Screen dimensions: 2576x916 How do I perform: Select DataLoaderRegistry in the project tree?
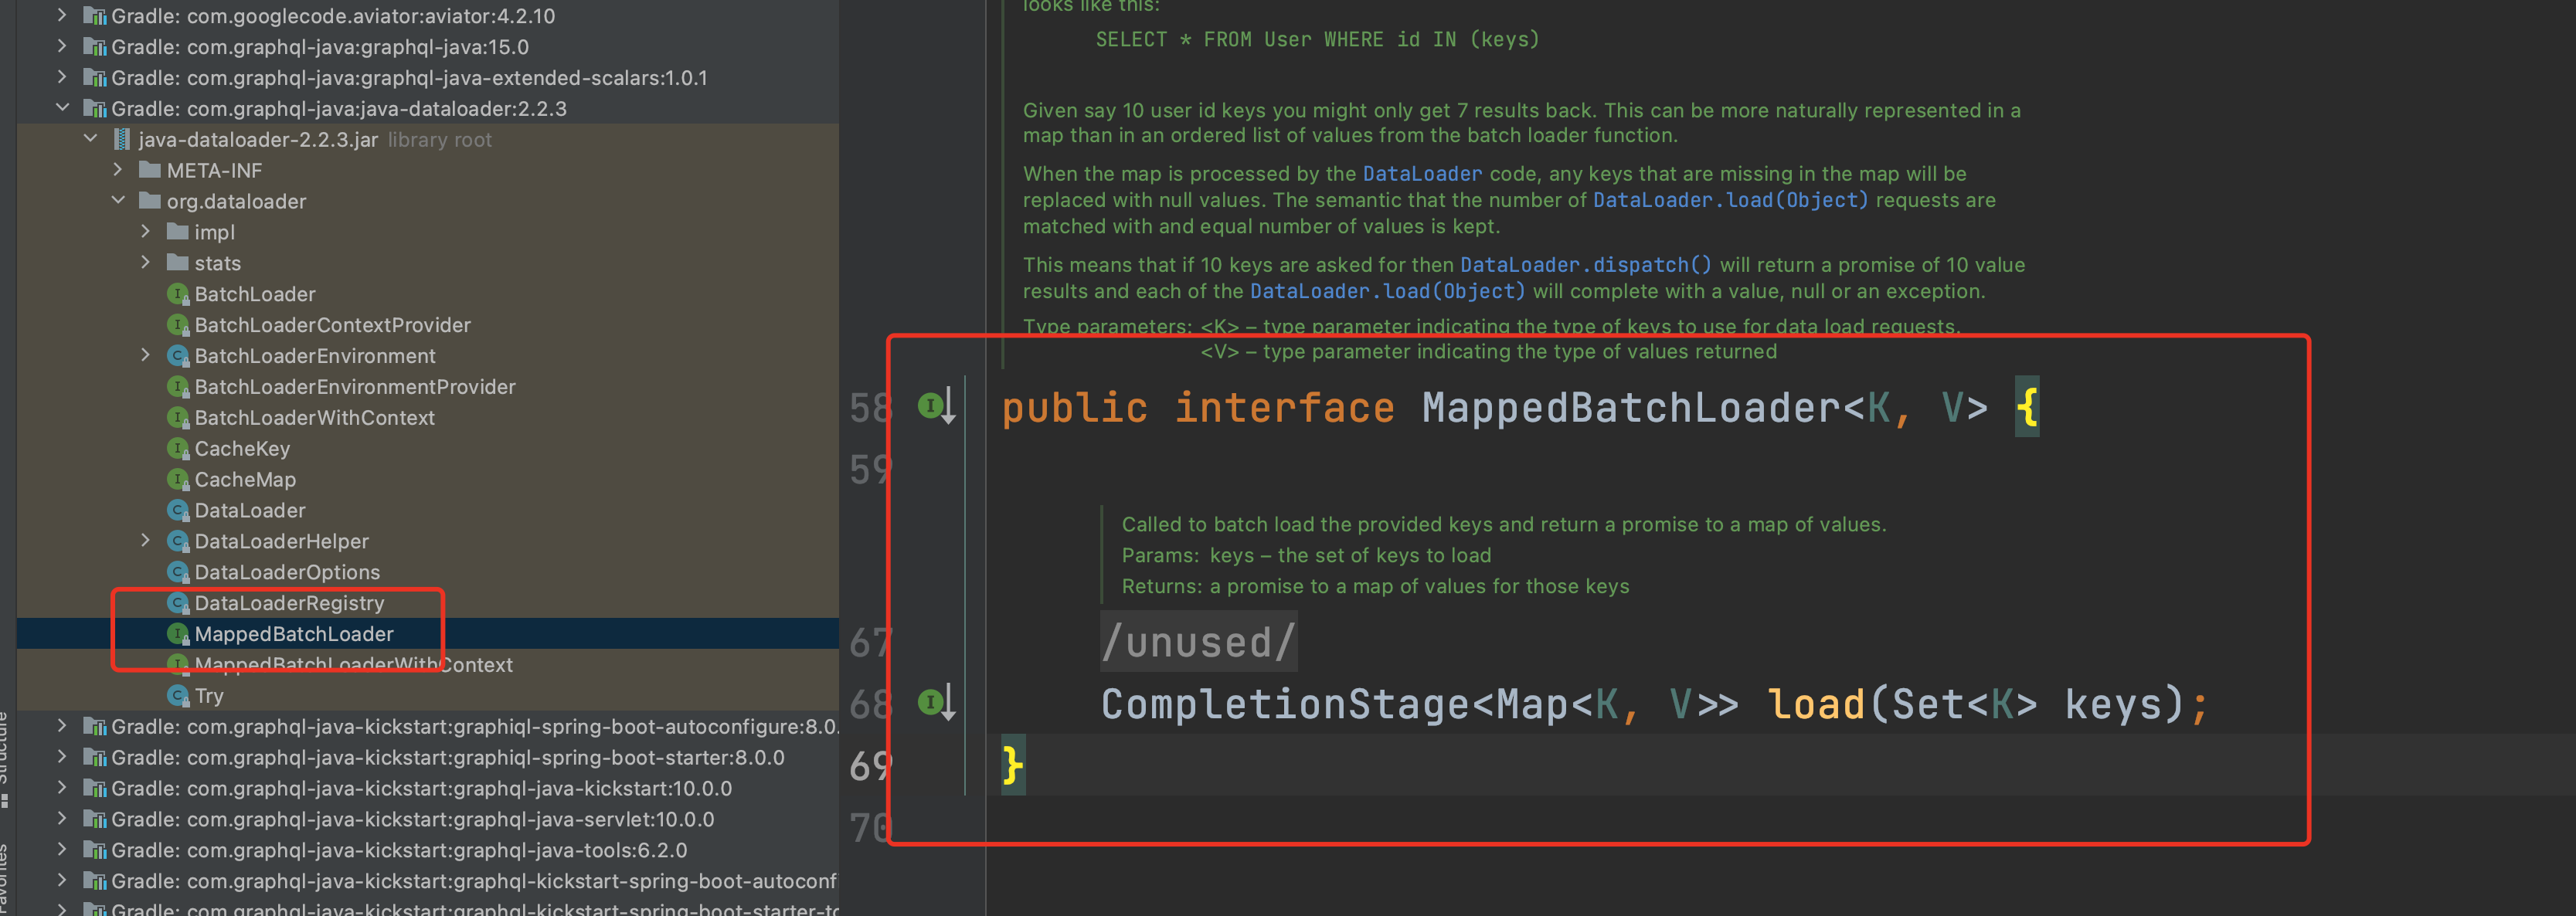coord(289,603)
